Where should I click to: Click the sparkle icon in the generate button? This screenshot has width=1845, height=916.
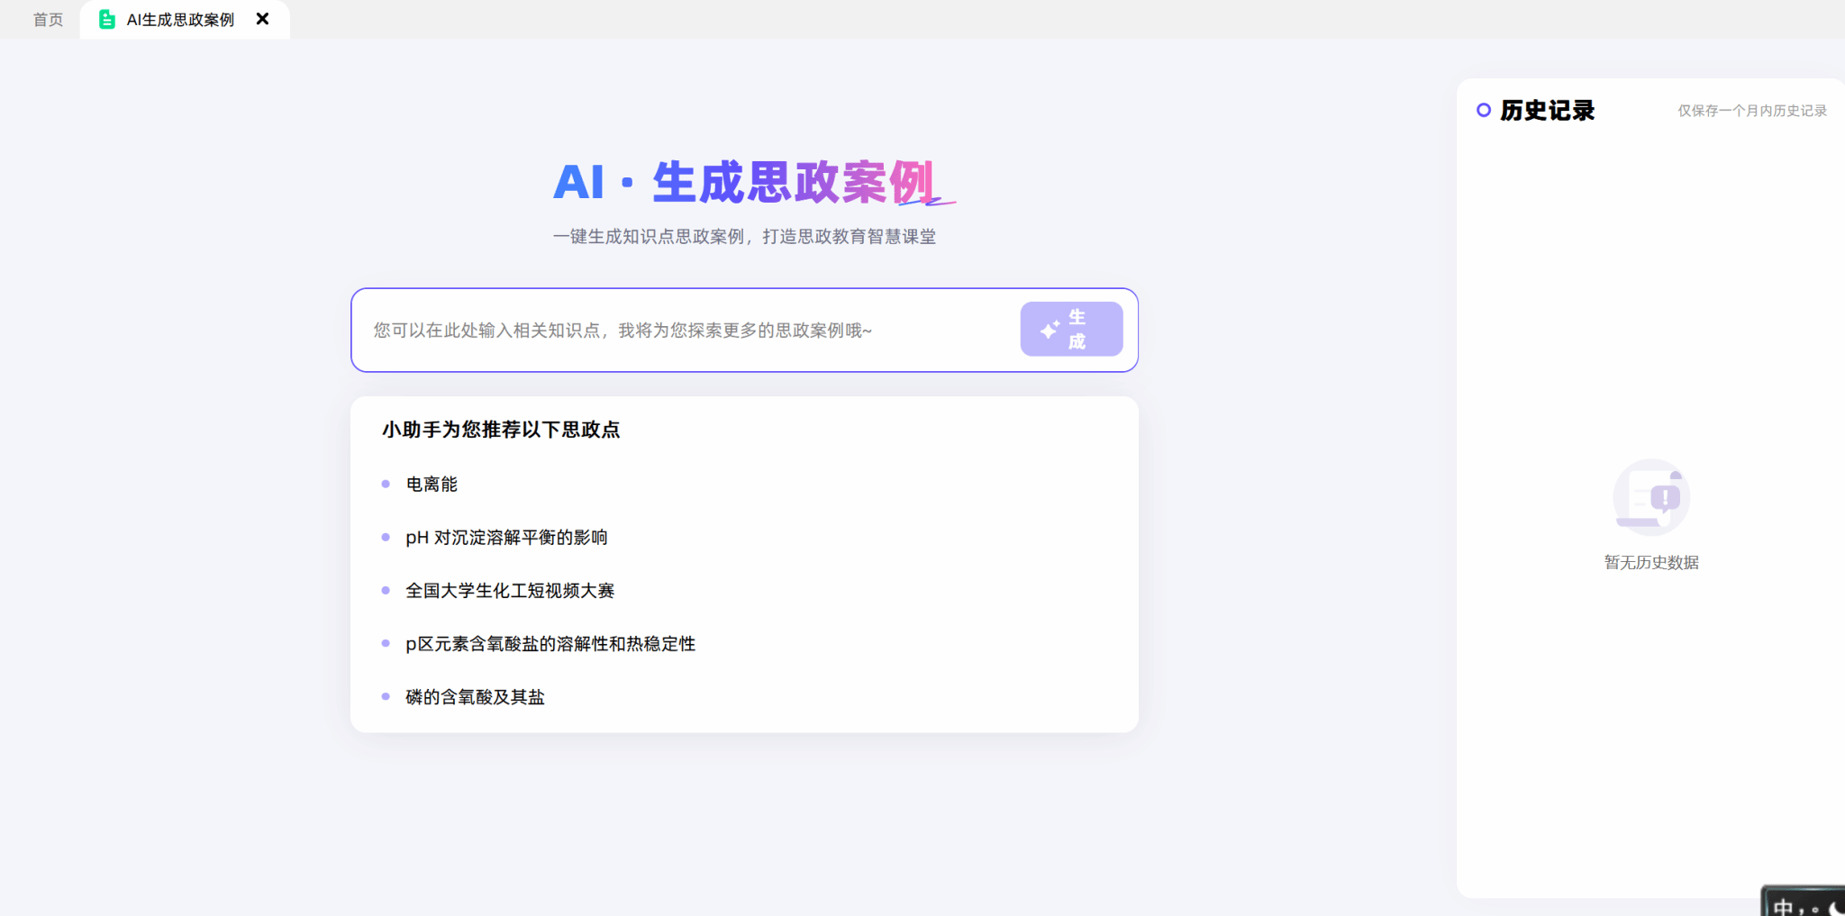tap(1050, 330)
